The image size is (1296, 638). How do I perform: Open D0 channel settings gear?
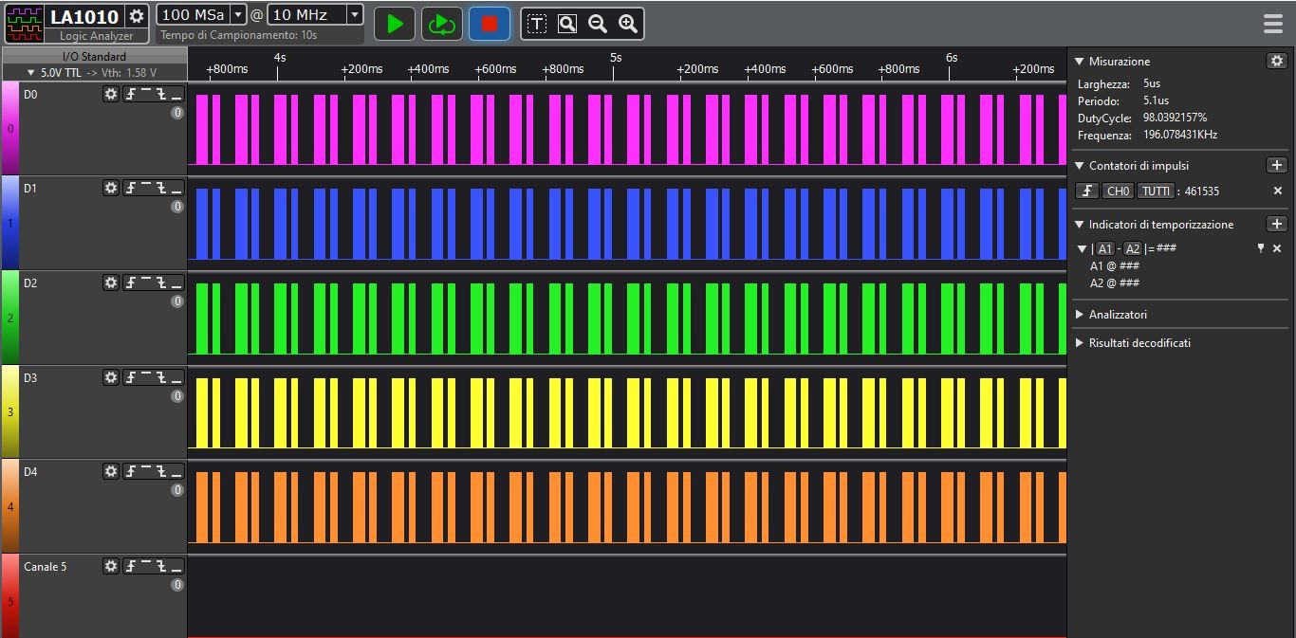[x=111, y=94]
